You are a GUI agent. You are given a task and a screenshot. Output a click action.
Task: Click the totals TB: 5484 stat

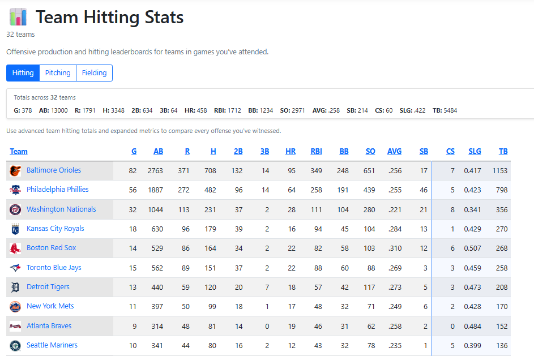445,110
